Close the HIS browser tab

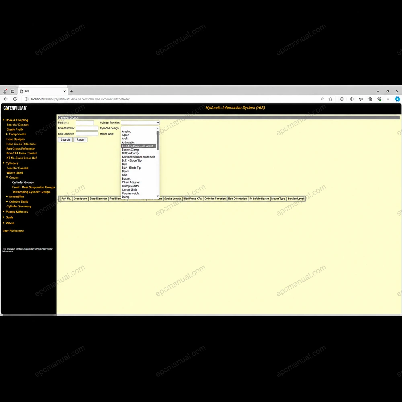point(64,91)
